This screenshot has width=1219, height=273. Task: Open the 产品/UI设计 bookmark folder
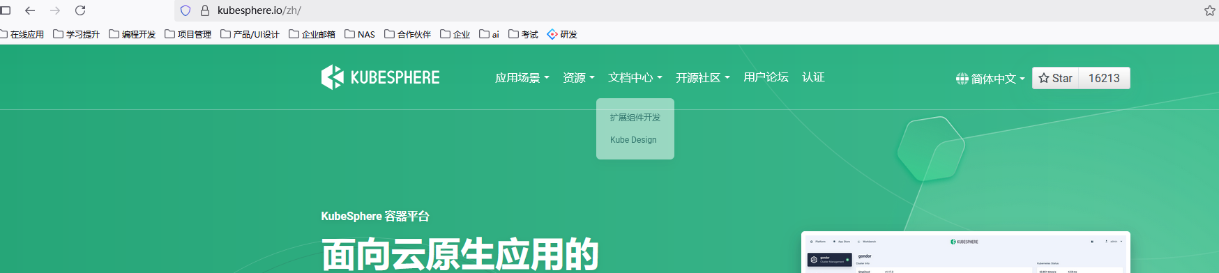(250, 34)
